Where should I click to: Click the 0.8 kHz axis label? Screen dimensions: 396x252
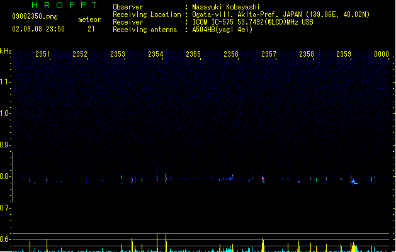coord(5,176)
